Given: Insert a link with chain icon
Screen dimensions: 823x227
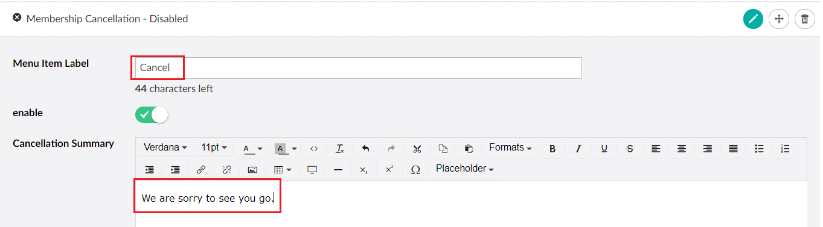Looking at the screenshot, I should point(201,170).
